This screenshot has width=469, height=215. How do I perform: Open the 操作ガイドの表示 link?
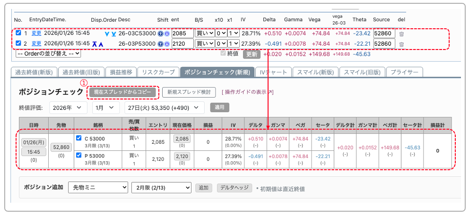[247, 92]
